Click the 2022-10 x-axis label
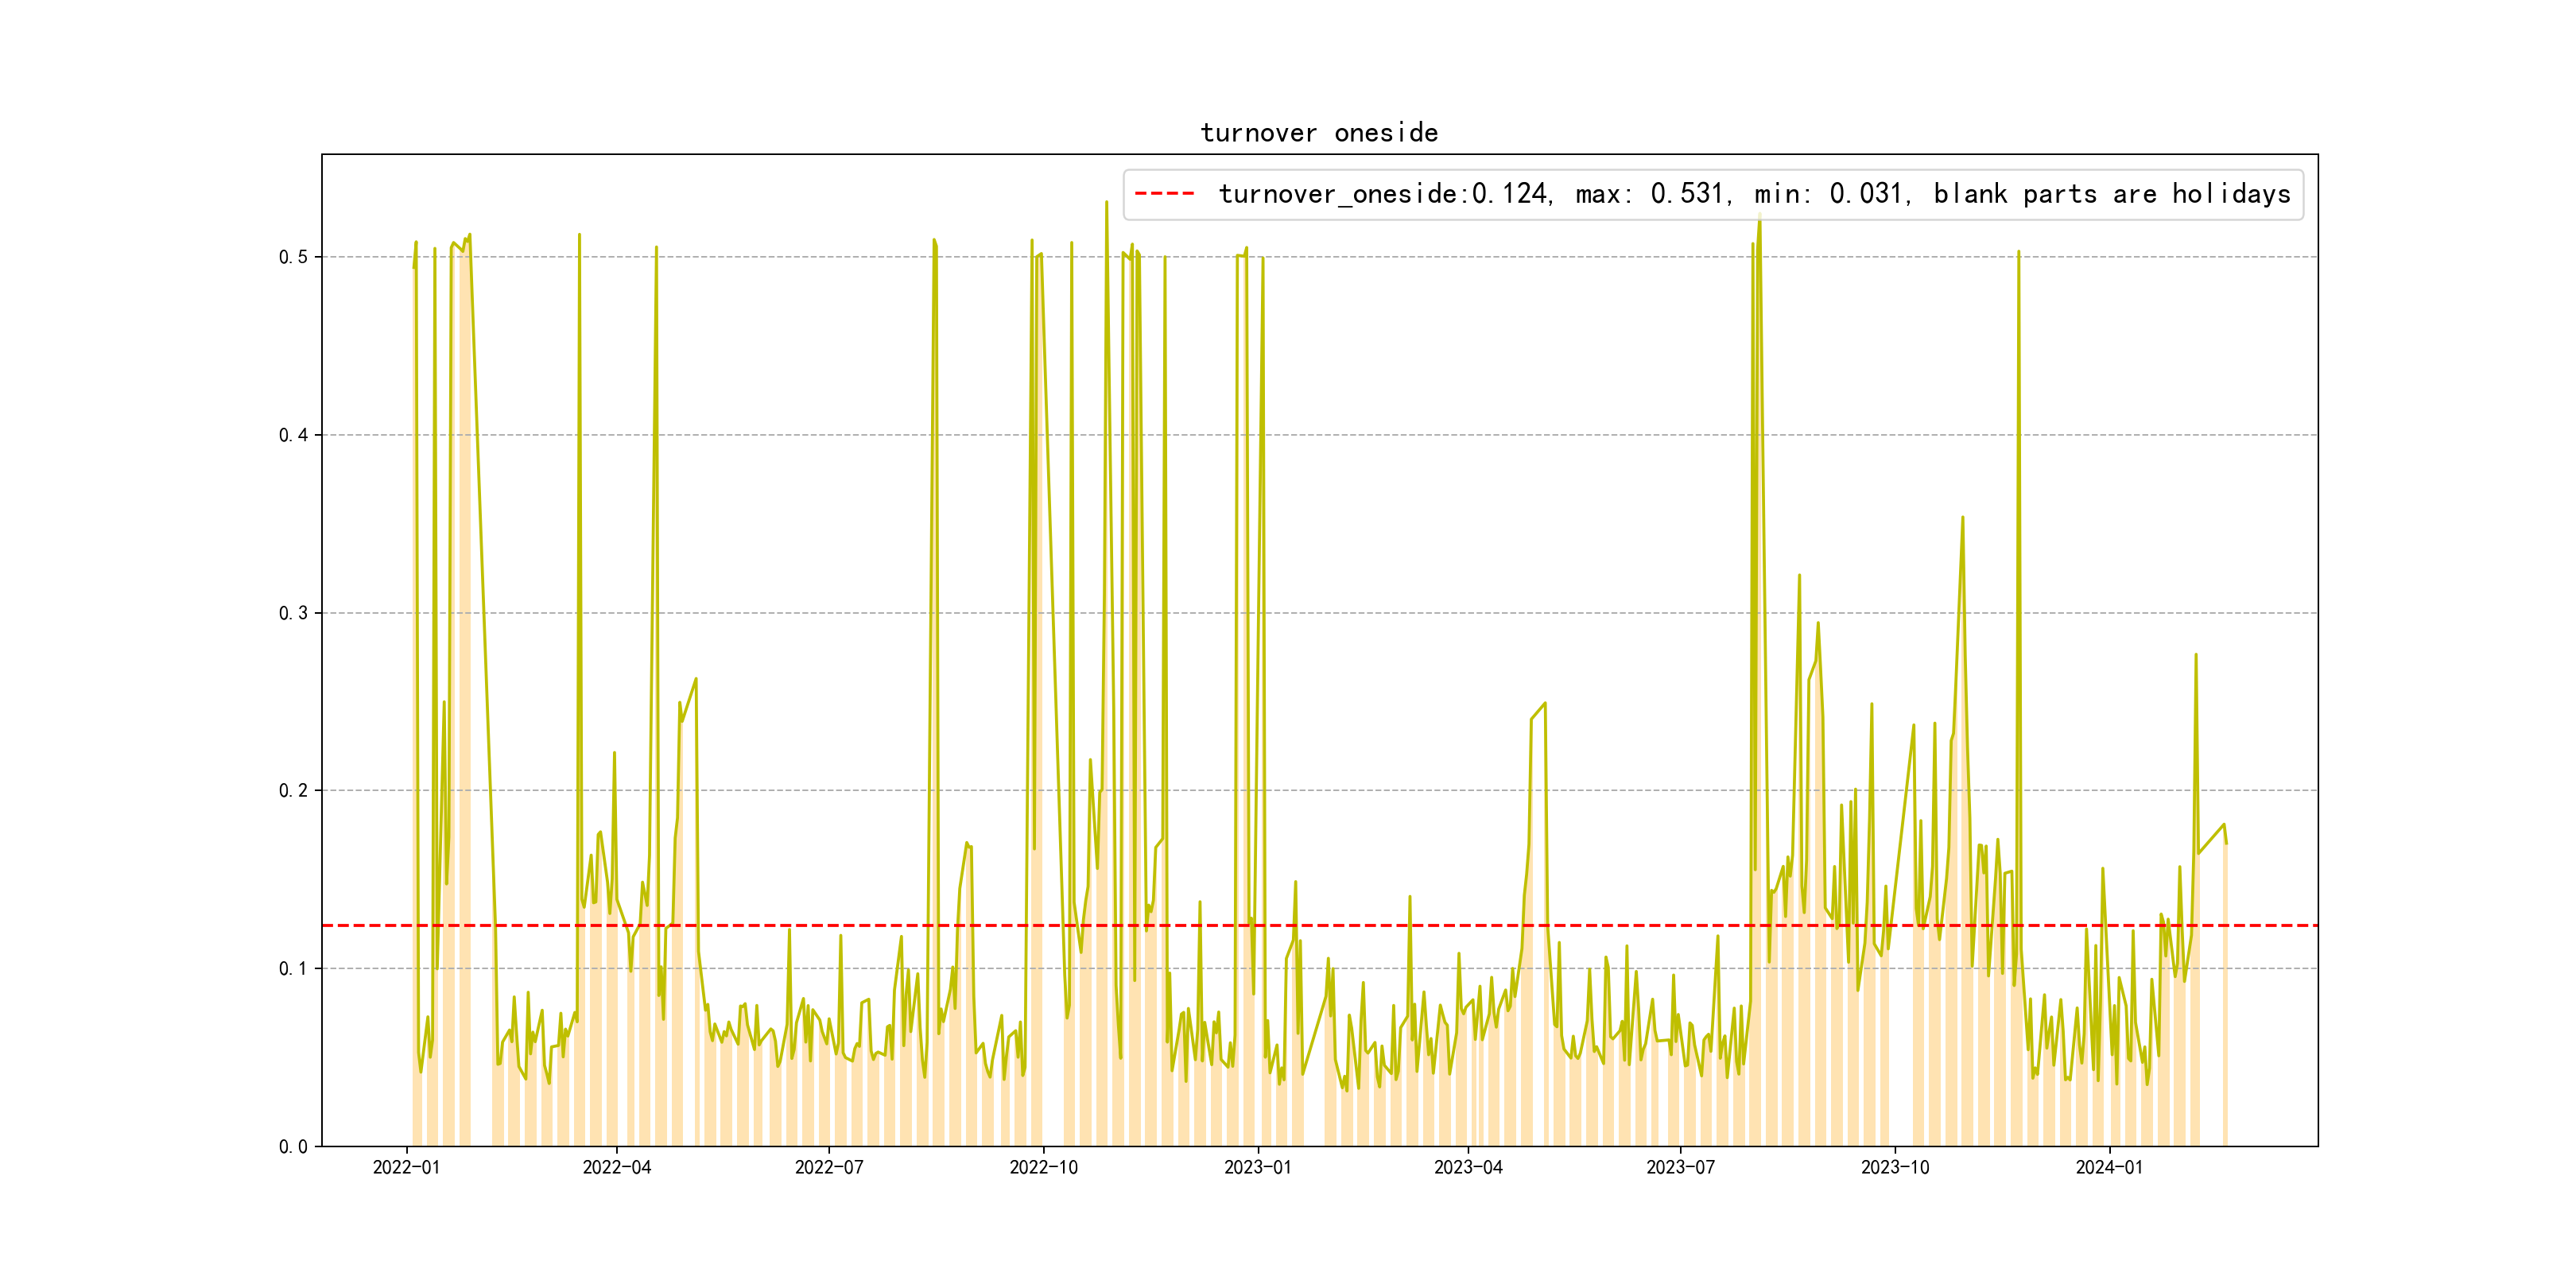Image resolution: width=2576 pixels, height=1288 pixels. 1043,1168
